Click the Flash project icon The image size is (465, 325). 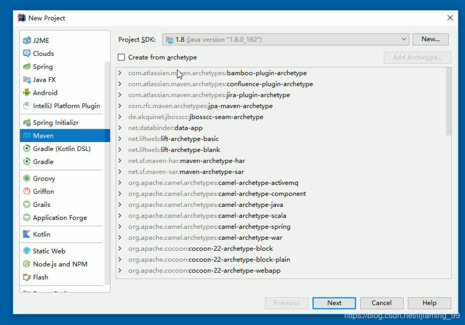coord(26,277)
